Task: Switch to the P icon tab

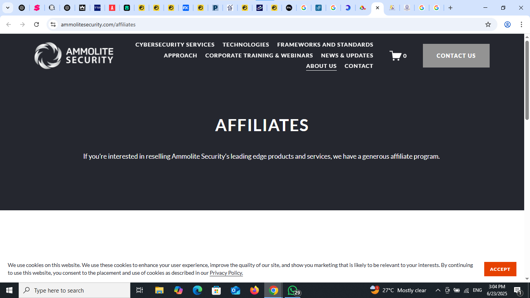Action: coord(215,8)
